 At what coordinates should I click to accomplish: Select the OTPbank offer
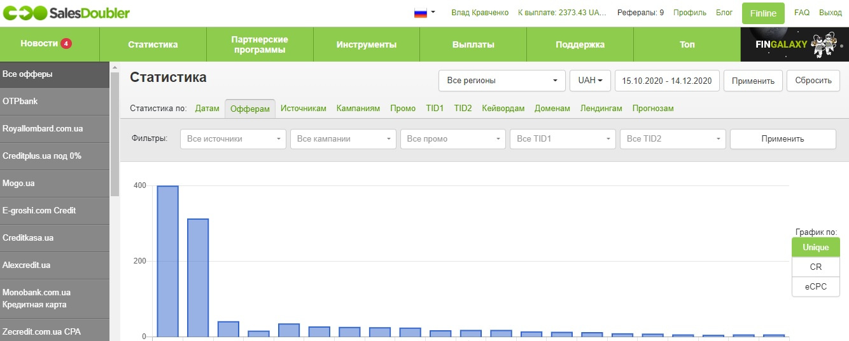[x=55, y=102]
